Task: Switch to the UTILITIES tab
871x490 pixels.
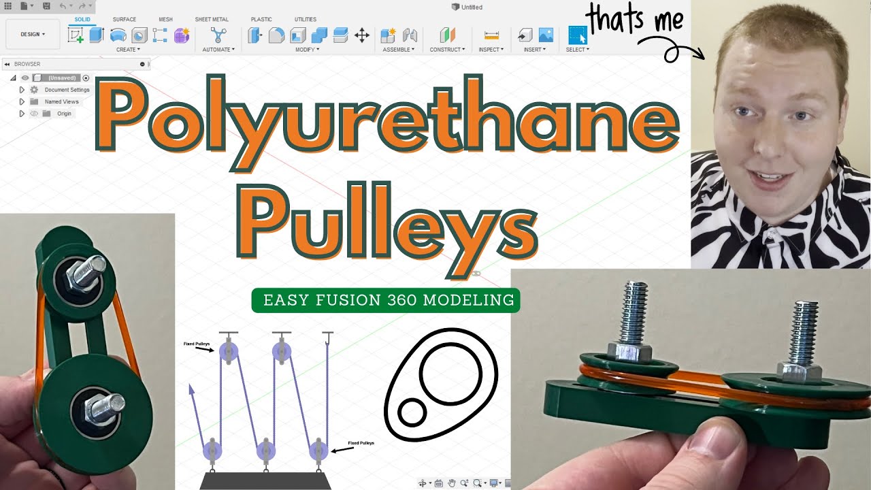Action: click(306, 19)
